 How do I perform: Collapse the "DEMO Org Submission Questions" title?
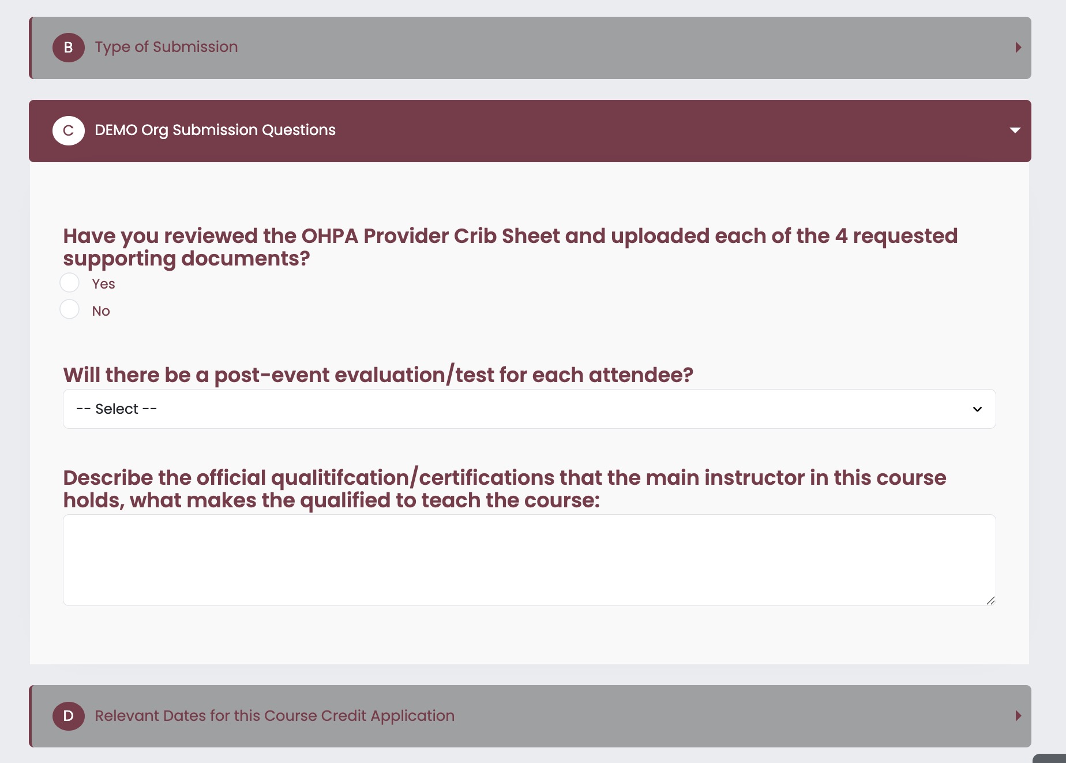tap(215, 130)
